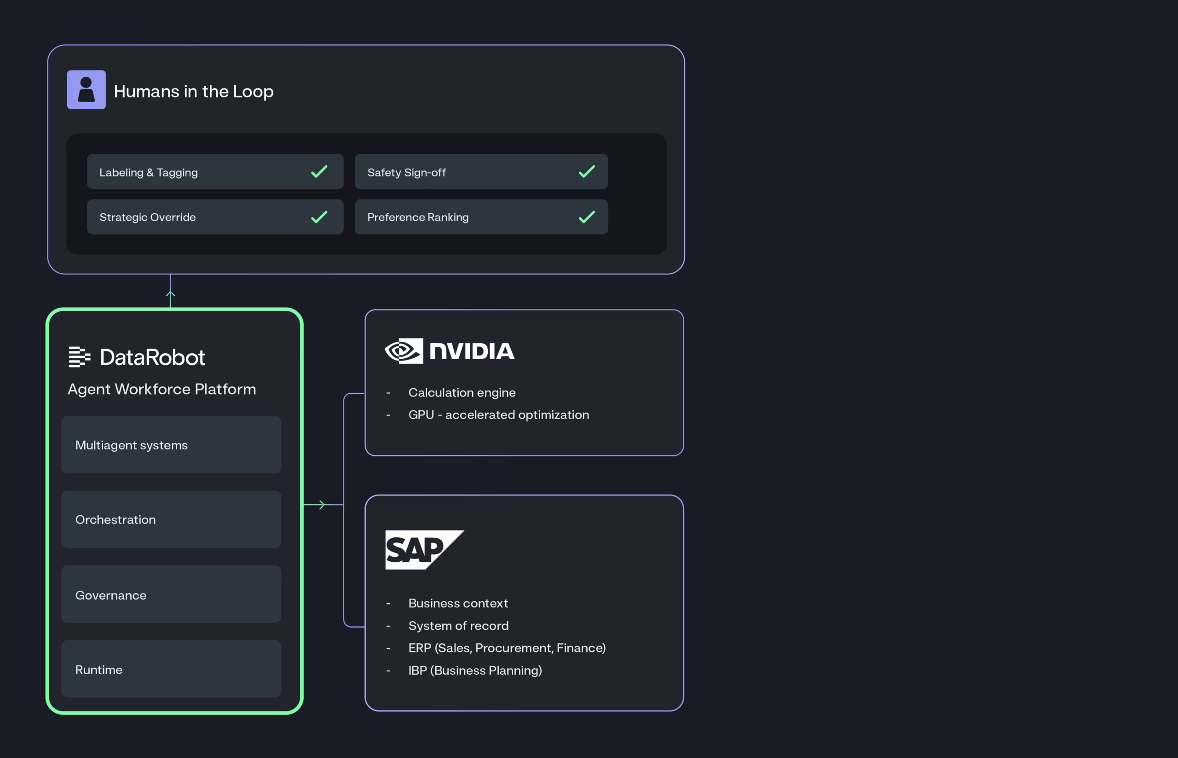Click the DataRobot striped logo icon
This screenshot has width=1178, height=758.
80,357
